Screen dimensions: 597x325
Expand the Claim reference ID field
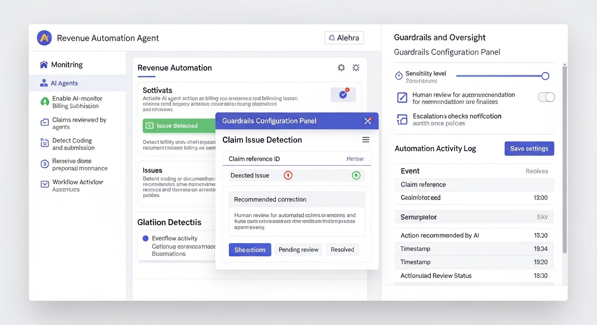tap(296, 159)
